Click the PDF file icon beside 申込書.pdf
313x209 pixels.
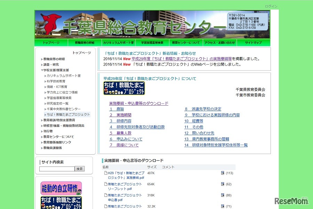coord(105,195)
